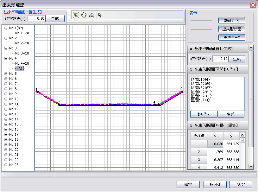Activate the zoom region magnifier tool
258x192 pixels.
pos(91,15)
